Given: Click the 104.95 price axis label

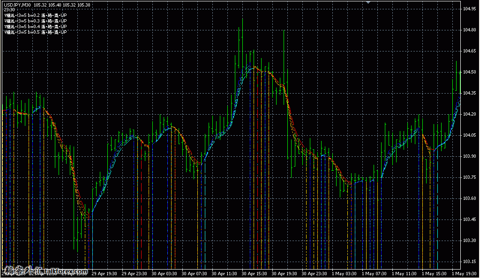Looking at the screenshot, I should (x=470, y=9).
